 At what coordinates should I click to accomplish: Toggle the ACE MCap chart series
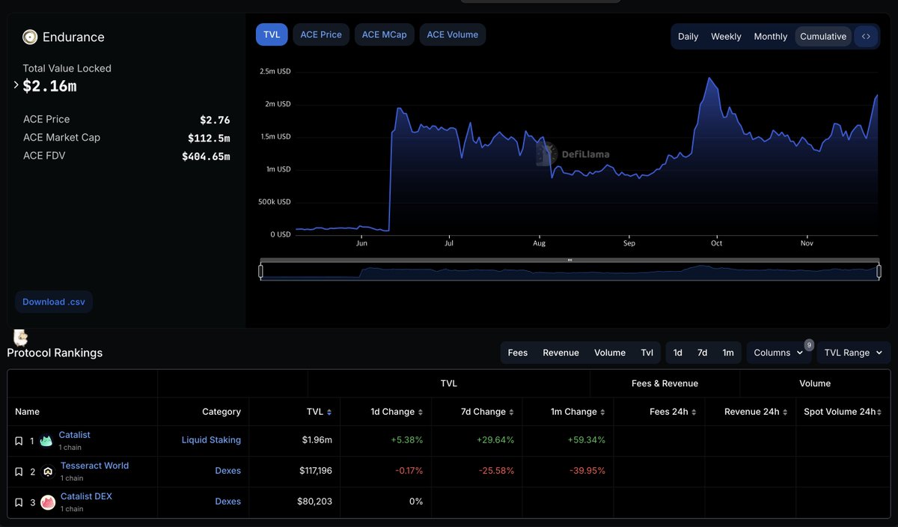tap(384, 34)
